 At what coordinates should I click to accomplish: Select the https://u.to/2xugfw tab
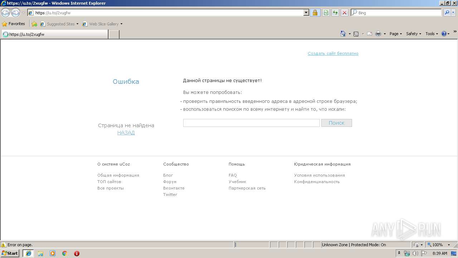(x=54, y=34)
